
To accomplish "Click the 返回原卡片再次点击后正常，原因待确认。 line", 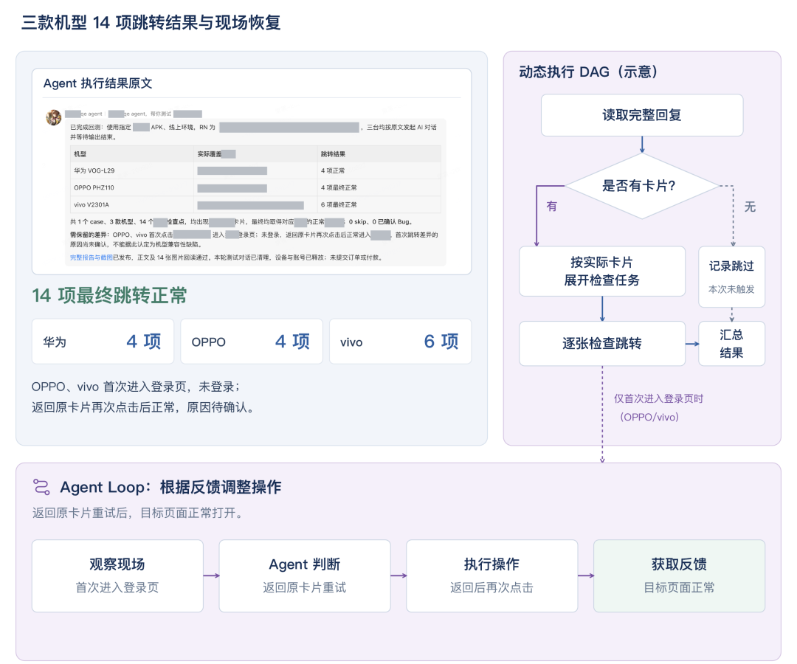I will (x=145, y=407).
